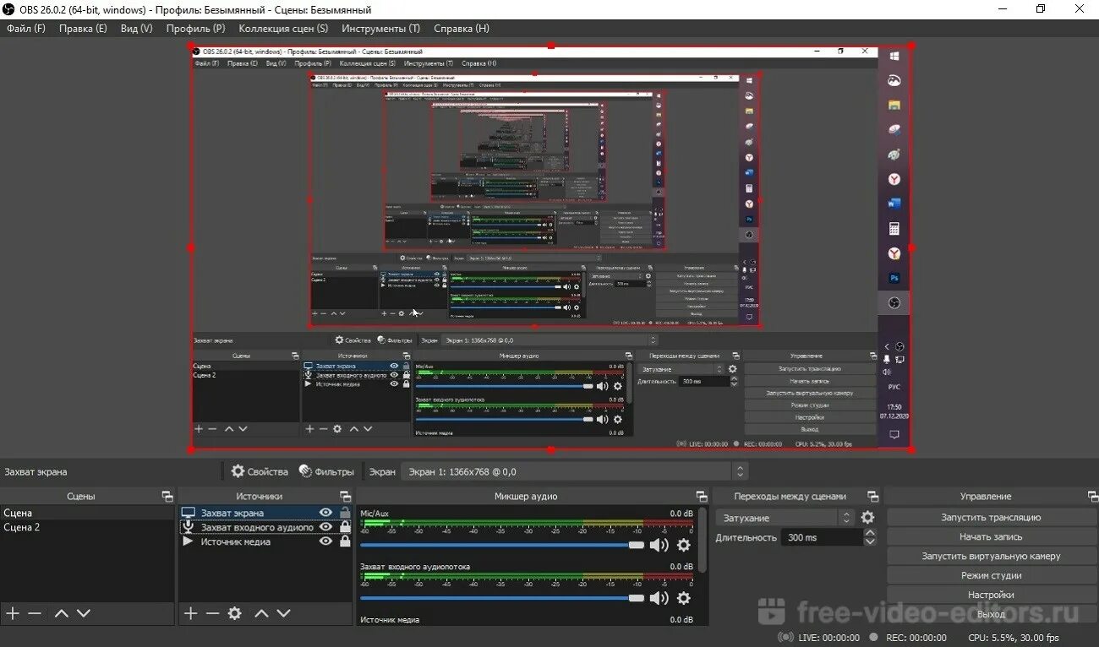Open Фильтры for the selected source
Screen dimensions: 1099x647
pyautogui.click(x=326, y=471)
